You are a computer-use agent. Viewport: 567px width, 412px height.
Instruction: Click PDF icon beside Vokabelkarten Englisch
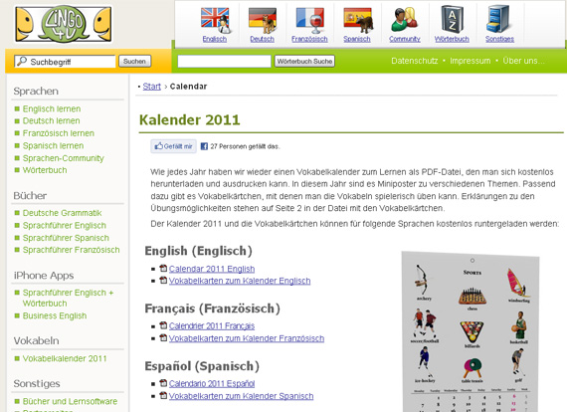pos(163,280)
